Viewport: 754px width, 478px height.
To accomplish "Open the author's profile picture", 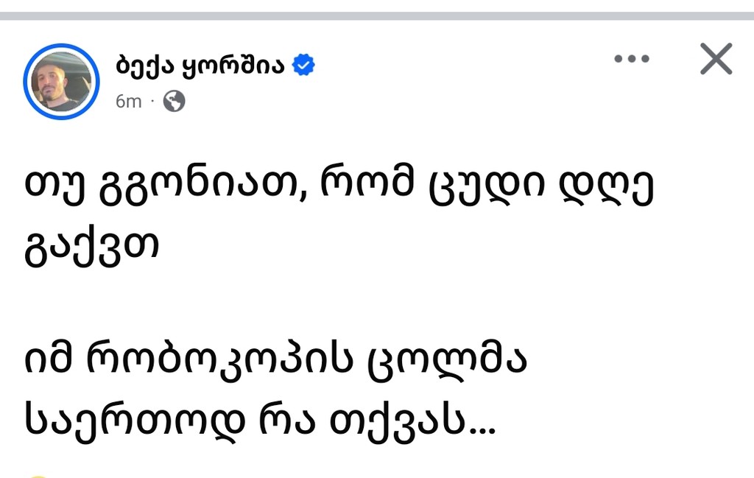I will click(61, 81).
